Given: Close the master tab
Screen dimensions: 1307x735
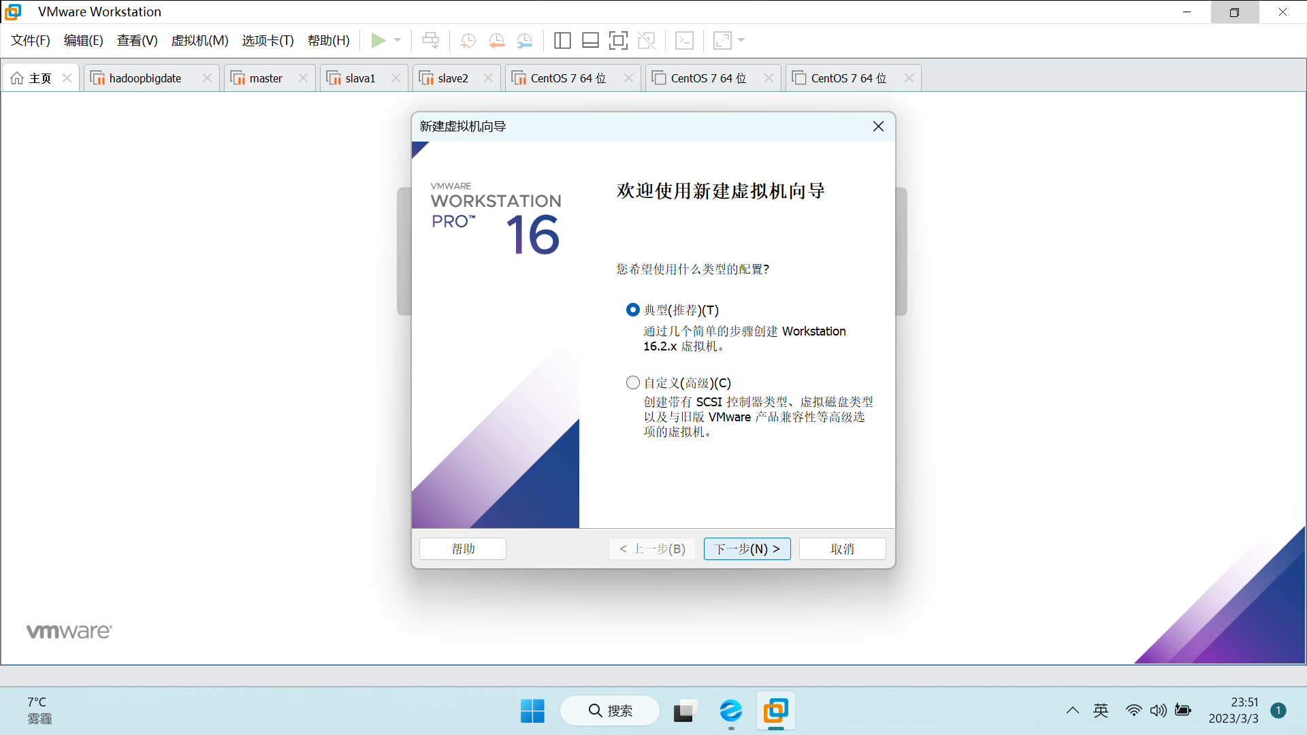Looking at the screenshot, I should (x=303, y=78).
